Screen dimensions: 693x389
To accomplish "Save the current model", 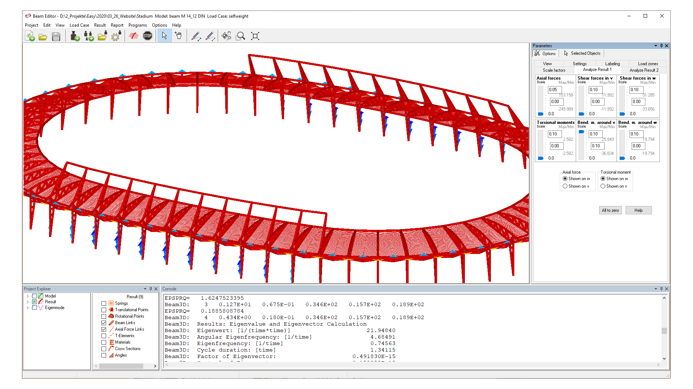I will click(x=56, y=36).
